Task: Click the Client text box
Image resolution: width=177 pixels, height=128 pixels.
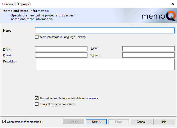Action: 149,49
